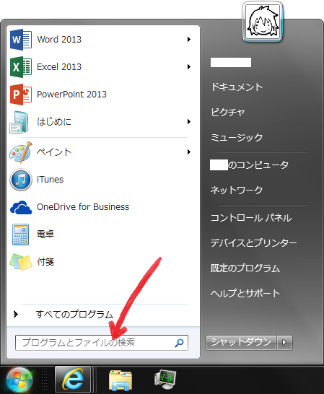Image resolution: width=324 pixels, height=394 pixels.
Task: Open the File Explorer folder on the taskbar
Action: pyautogui.click(x=121, y=380)
